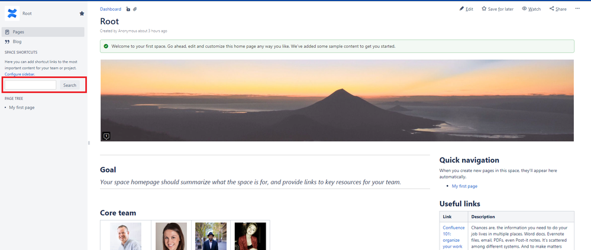Click the comment icon on header image

tap(106, 136)
